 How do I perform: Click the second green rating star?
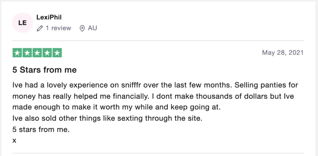27,53
